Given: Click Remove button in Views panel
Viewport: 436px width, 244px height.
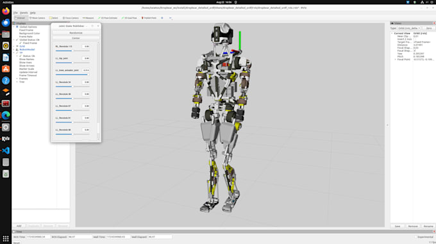Looking at the screenshot, I should coord(413,226).
